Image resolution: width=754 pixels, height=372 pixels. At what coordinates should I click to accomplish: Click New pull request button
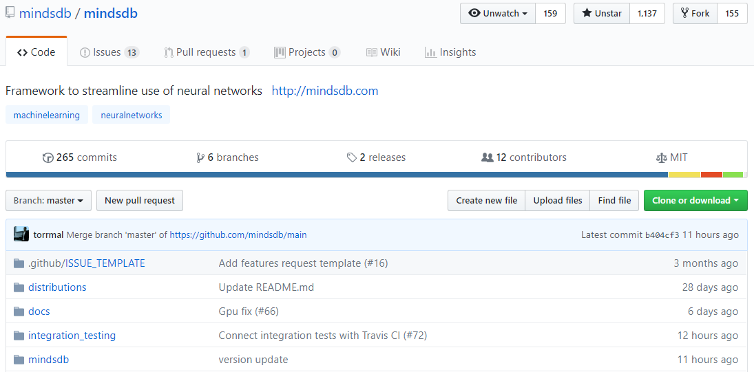point(140,200)
